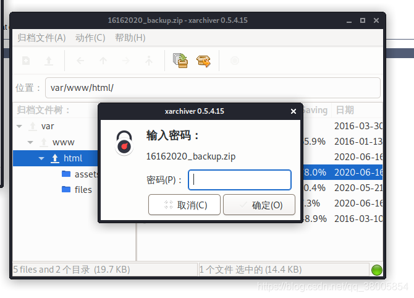Image resolution: width=414 pixels, height=298 pixels.
Task: Open the 归档文件(A) menu
Action: coord(41,38)
